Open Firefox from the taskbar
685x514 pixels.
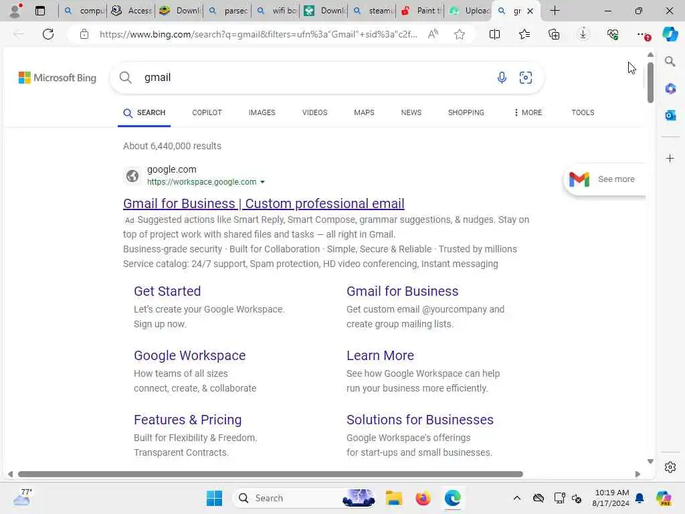tap(423, 498)
